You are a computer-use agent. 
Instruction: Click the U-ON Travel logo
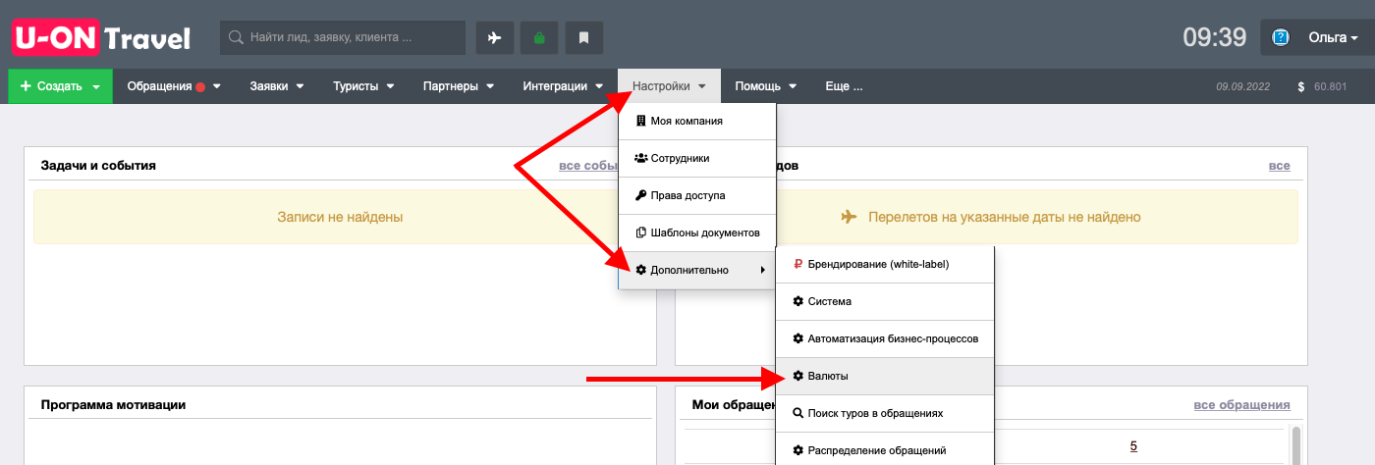tap(101, 37)
